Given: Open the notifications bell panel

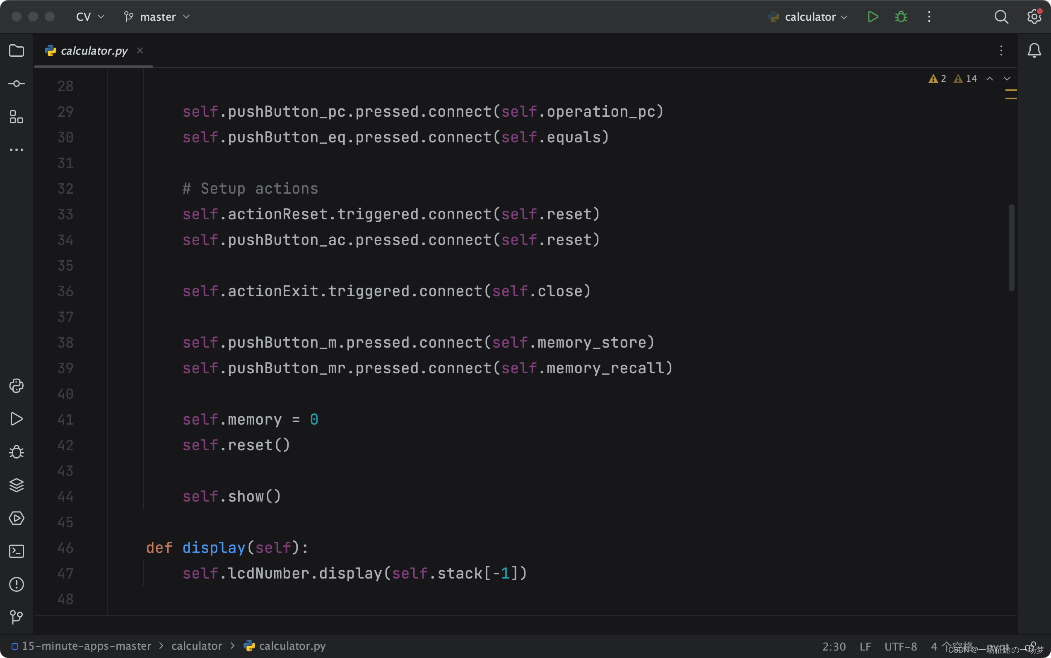Looking at the screenshot, I should pyautogui.click(x=1034, y=50).
